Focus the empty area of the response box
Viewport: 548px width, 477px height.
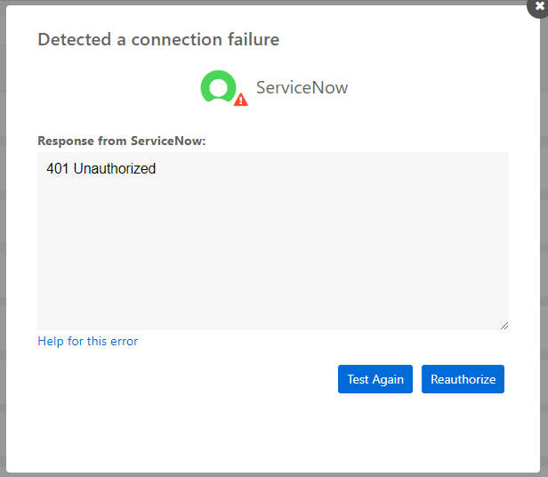point(272,258)
